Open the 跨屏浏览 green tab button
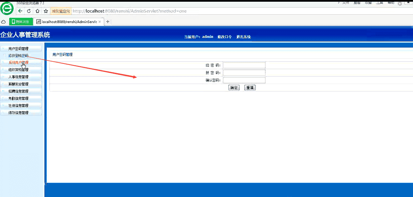This screenshot has height=197, width=413. (21, 22)
